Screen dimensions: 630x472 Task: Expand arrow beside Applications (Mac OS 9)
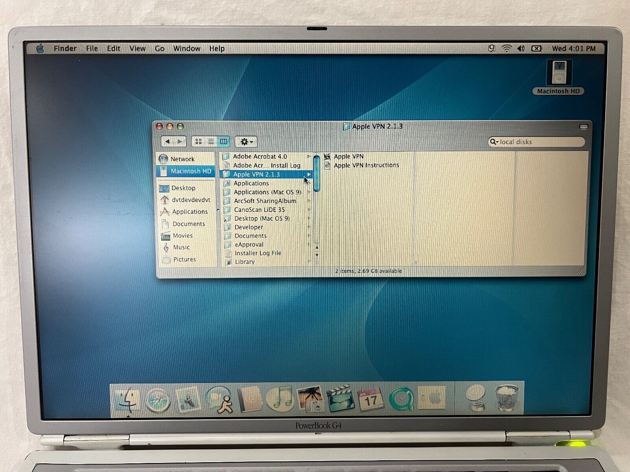(309, 192)
